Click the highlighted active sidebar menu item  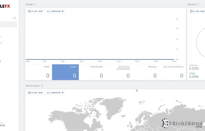click(x=8, y=25)
